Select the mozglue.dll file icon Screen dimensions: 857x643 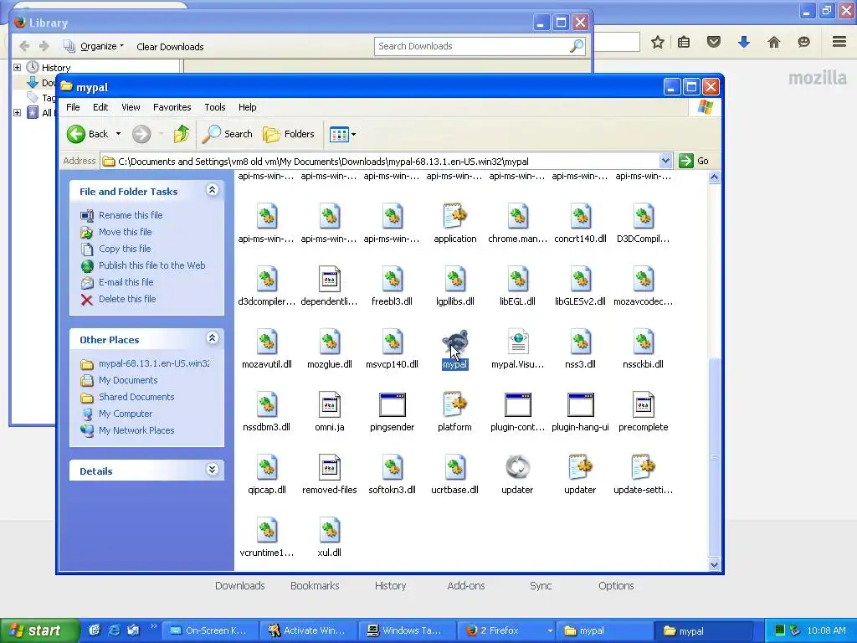[x=330, y=342]
